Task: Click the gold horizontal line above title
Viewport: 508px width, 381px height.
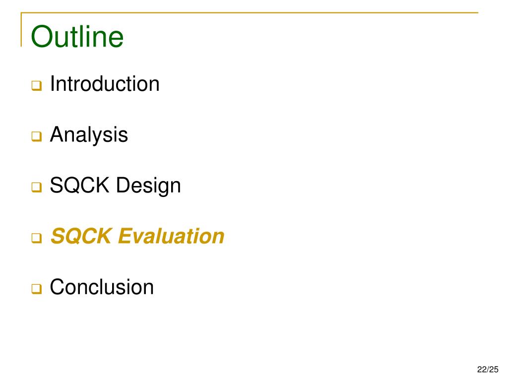Action: (250, 13)
